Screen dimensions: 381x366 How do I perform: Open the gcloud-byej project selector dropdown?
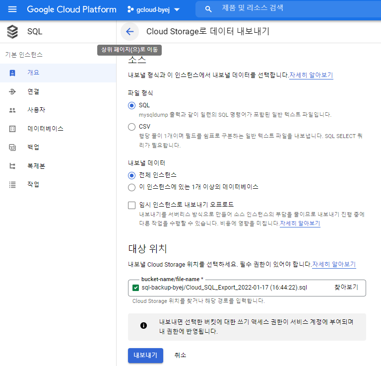point(153,10)
